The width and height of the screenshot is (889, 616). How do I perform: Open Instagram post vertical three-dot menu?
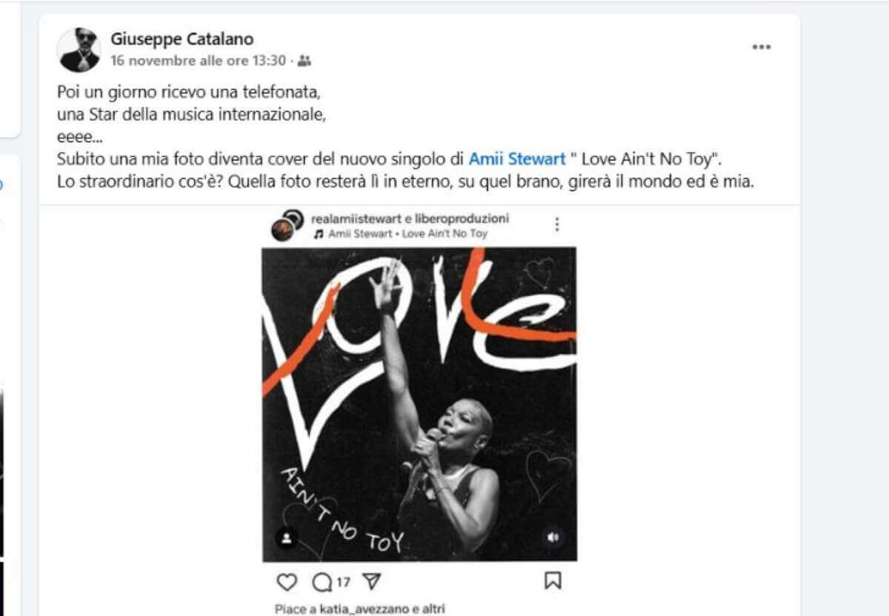pyautogui.click(x=557, y=224)
